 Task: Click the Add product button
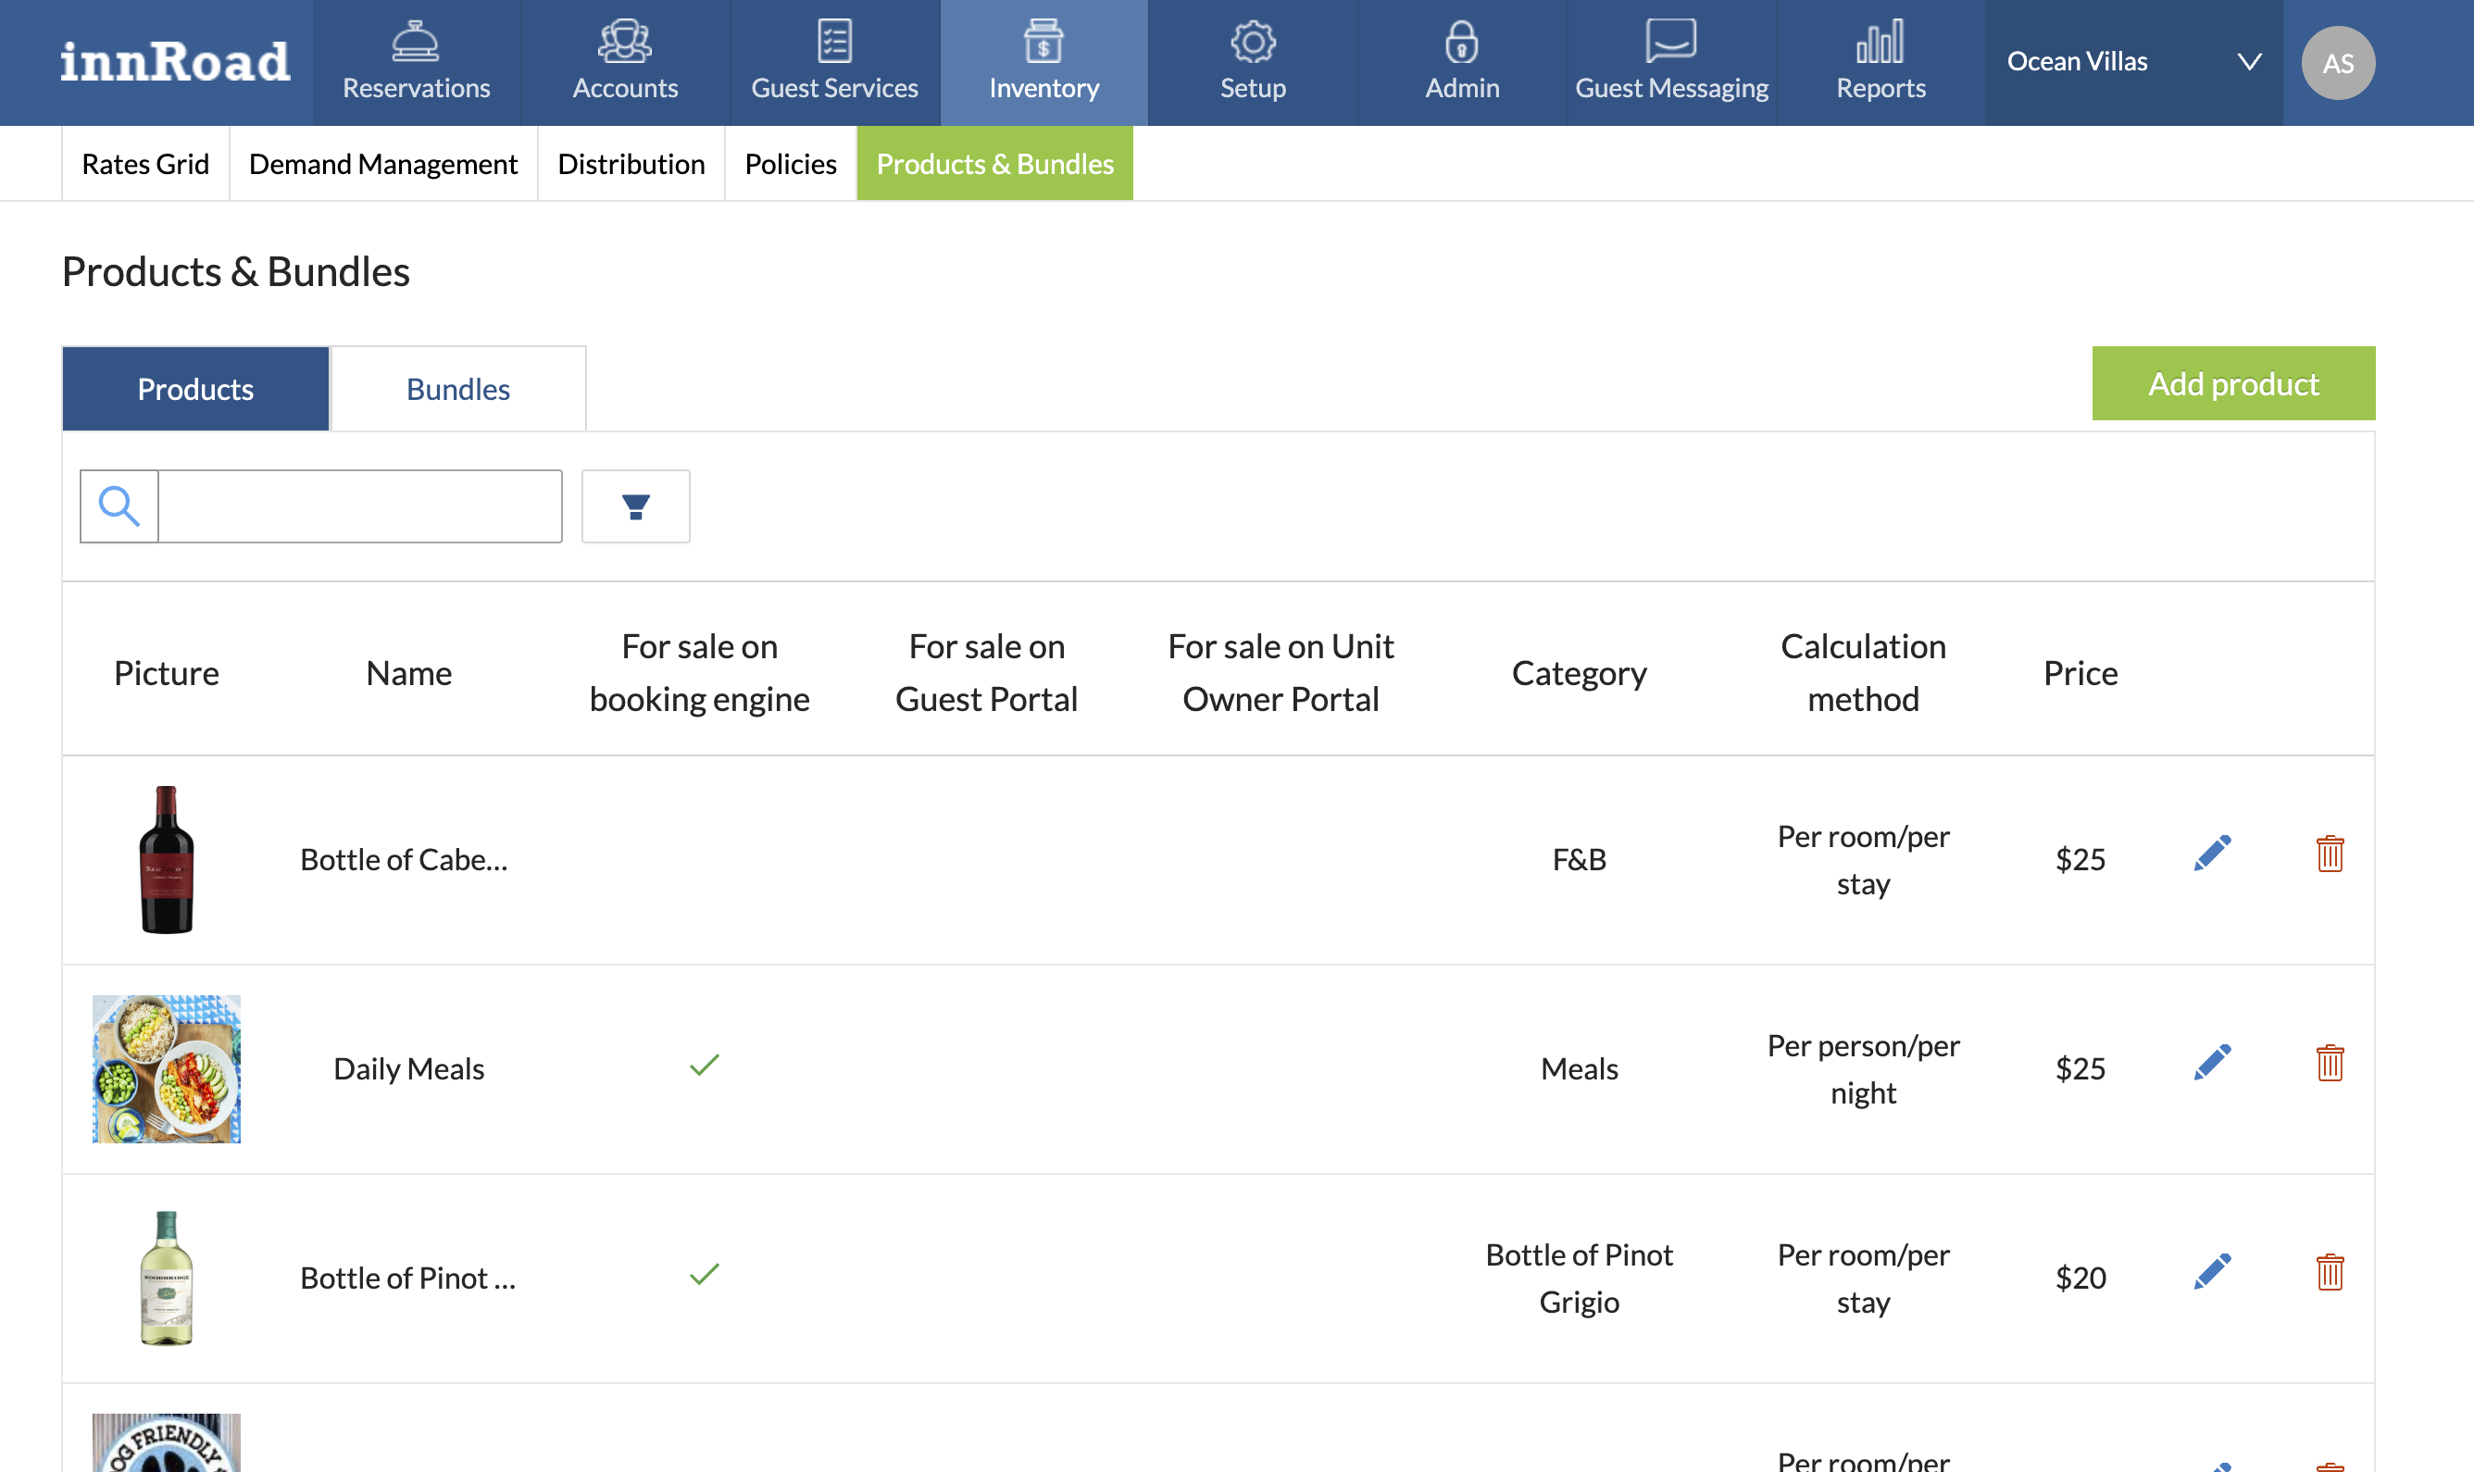pos(2232,384)
